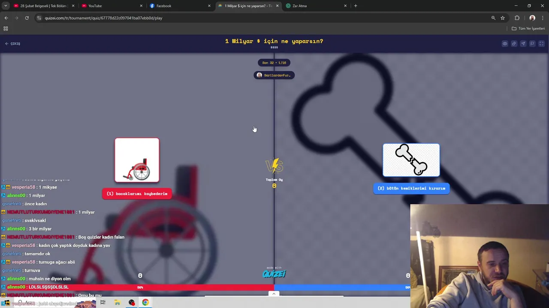Open the SarilardanFur... creator profile chip
549x308 pixels.
pyautogui.click(x=274, y=75)
